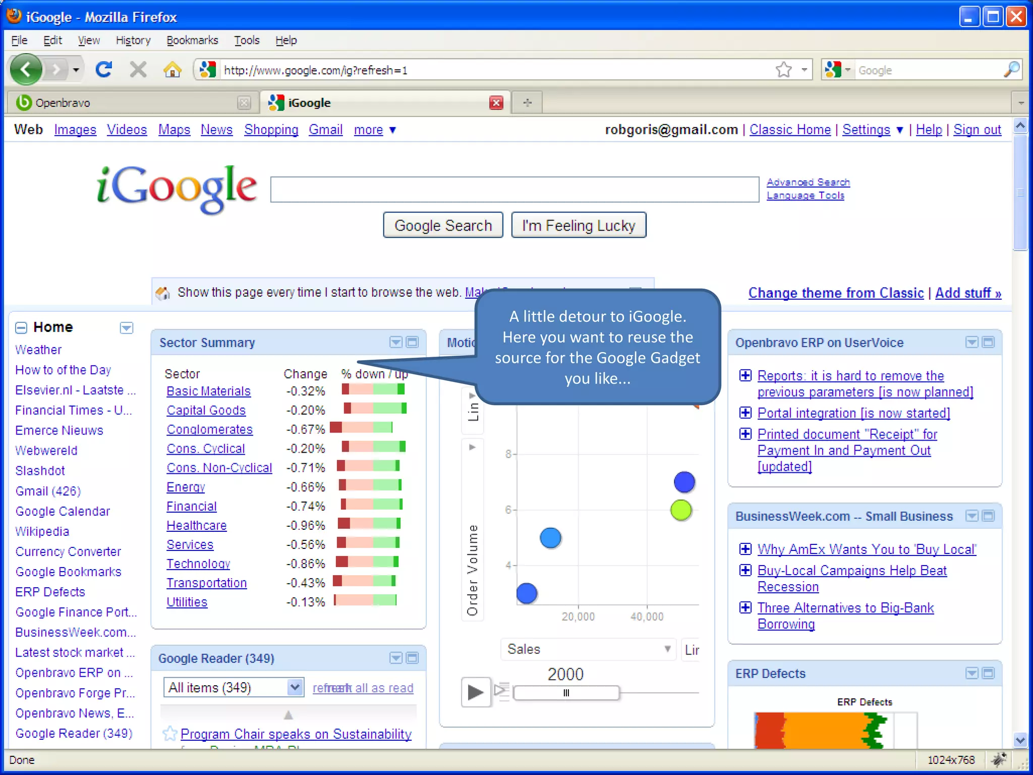Click the page vertical scrollbar thumb
The image size is (1033, 775).
(x=1020, y=192)
